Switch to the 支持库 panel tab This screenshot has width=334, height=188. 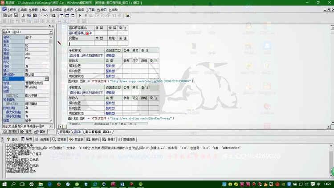tap(11, 132)
